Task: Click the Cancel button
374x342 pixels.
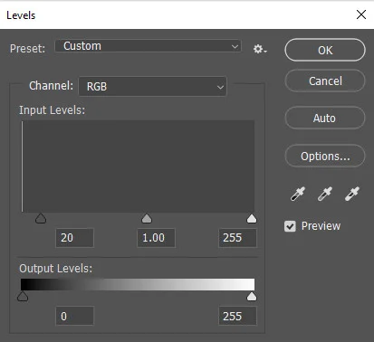Action: (x=325, y=81)
